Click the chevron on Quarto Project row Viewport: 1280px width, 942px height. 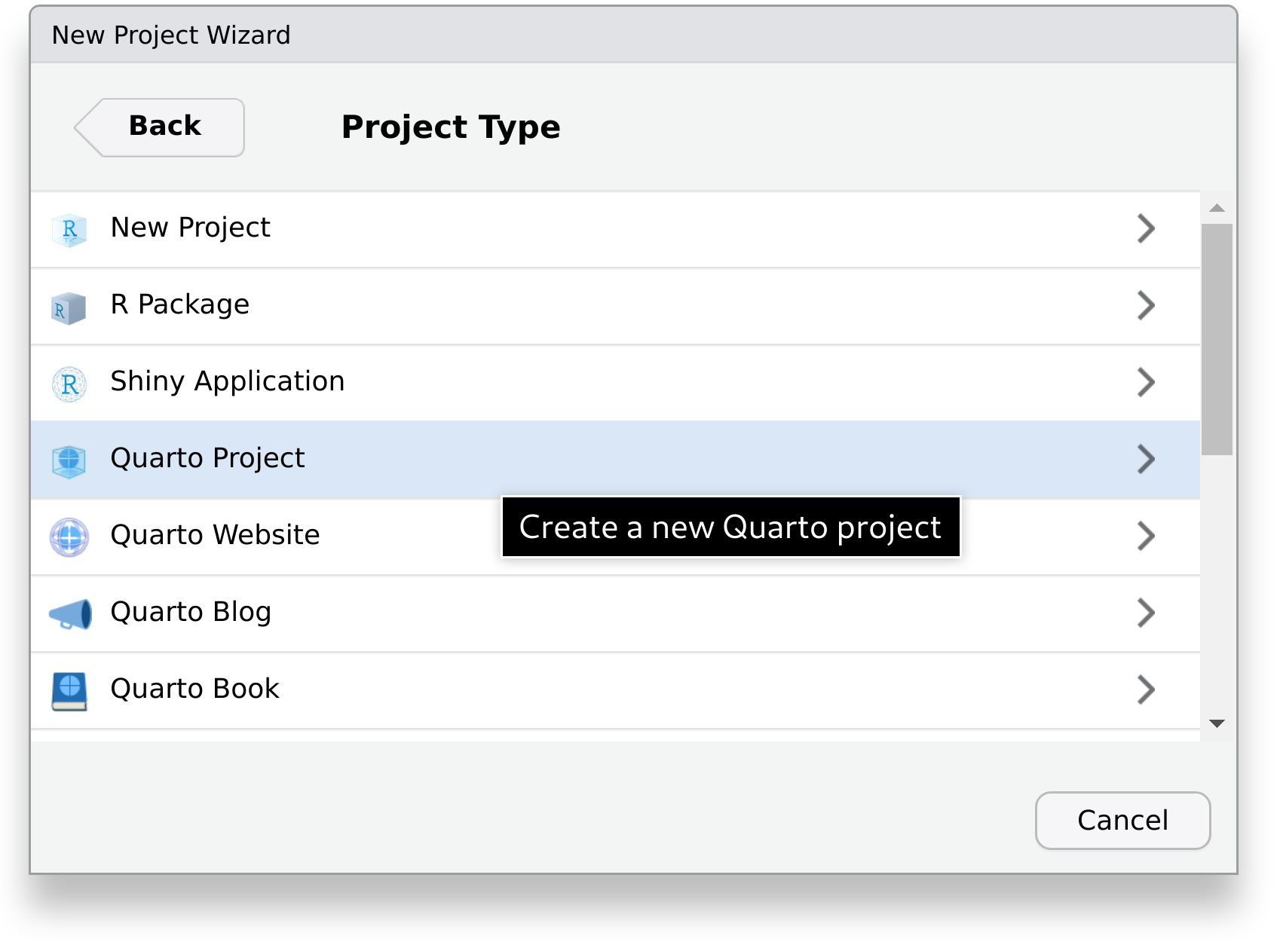point(1145,460)
